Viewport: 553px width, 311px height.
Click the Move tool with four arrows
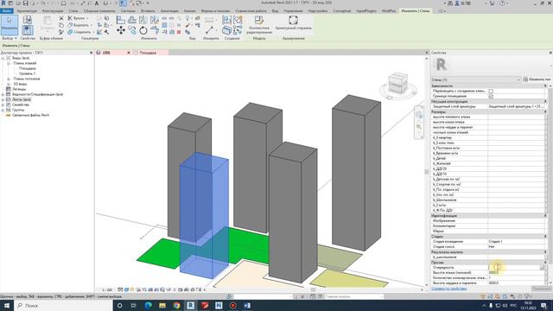point(121,30)
